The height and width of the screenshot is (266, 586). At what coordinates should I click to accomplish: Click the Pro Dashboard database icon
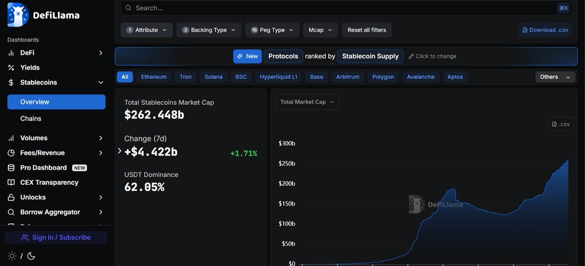click(x=11, y=168)
